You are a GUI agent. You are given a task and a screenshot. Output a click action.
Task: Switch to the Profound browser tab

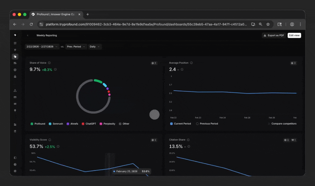click(56, 14)
